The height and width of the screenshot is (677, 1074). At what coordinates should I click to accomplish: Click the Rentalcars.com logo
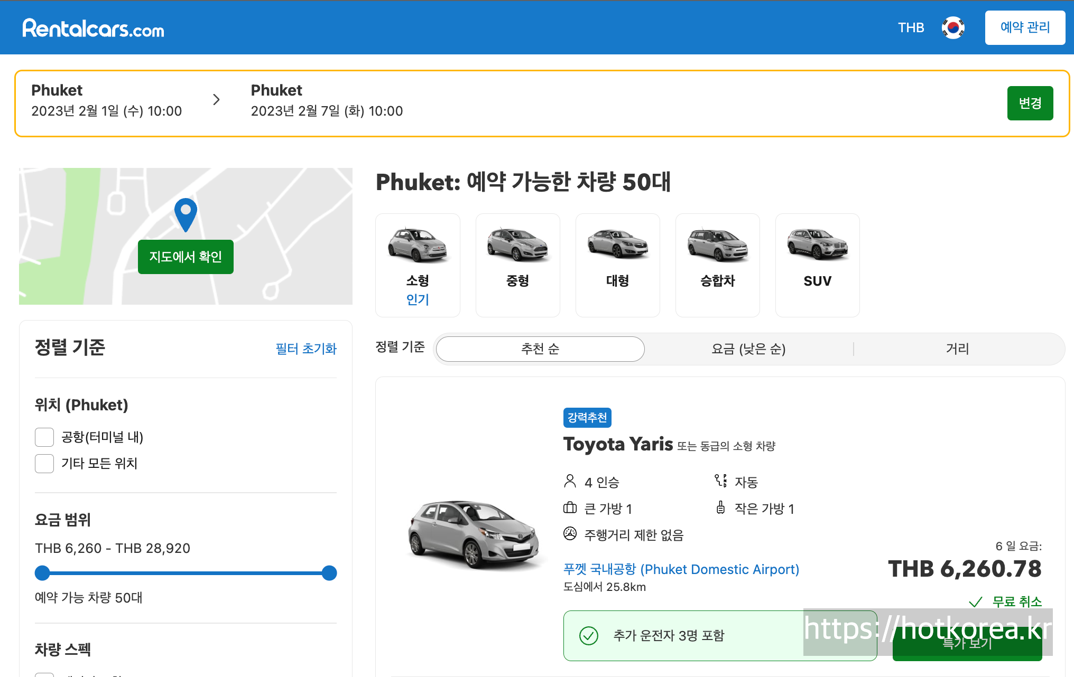(93, 28)
